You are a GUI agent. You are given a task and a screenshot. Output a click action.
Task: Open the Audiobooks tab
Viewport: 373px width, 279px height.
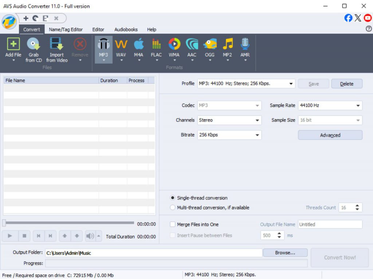[126, 30]
